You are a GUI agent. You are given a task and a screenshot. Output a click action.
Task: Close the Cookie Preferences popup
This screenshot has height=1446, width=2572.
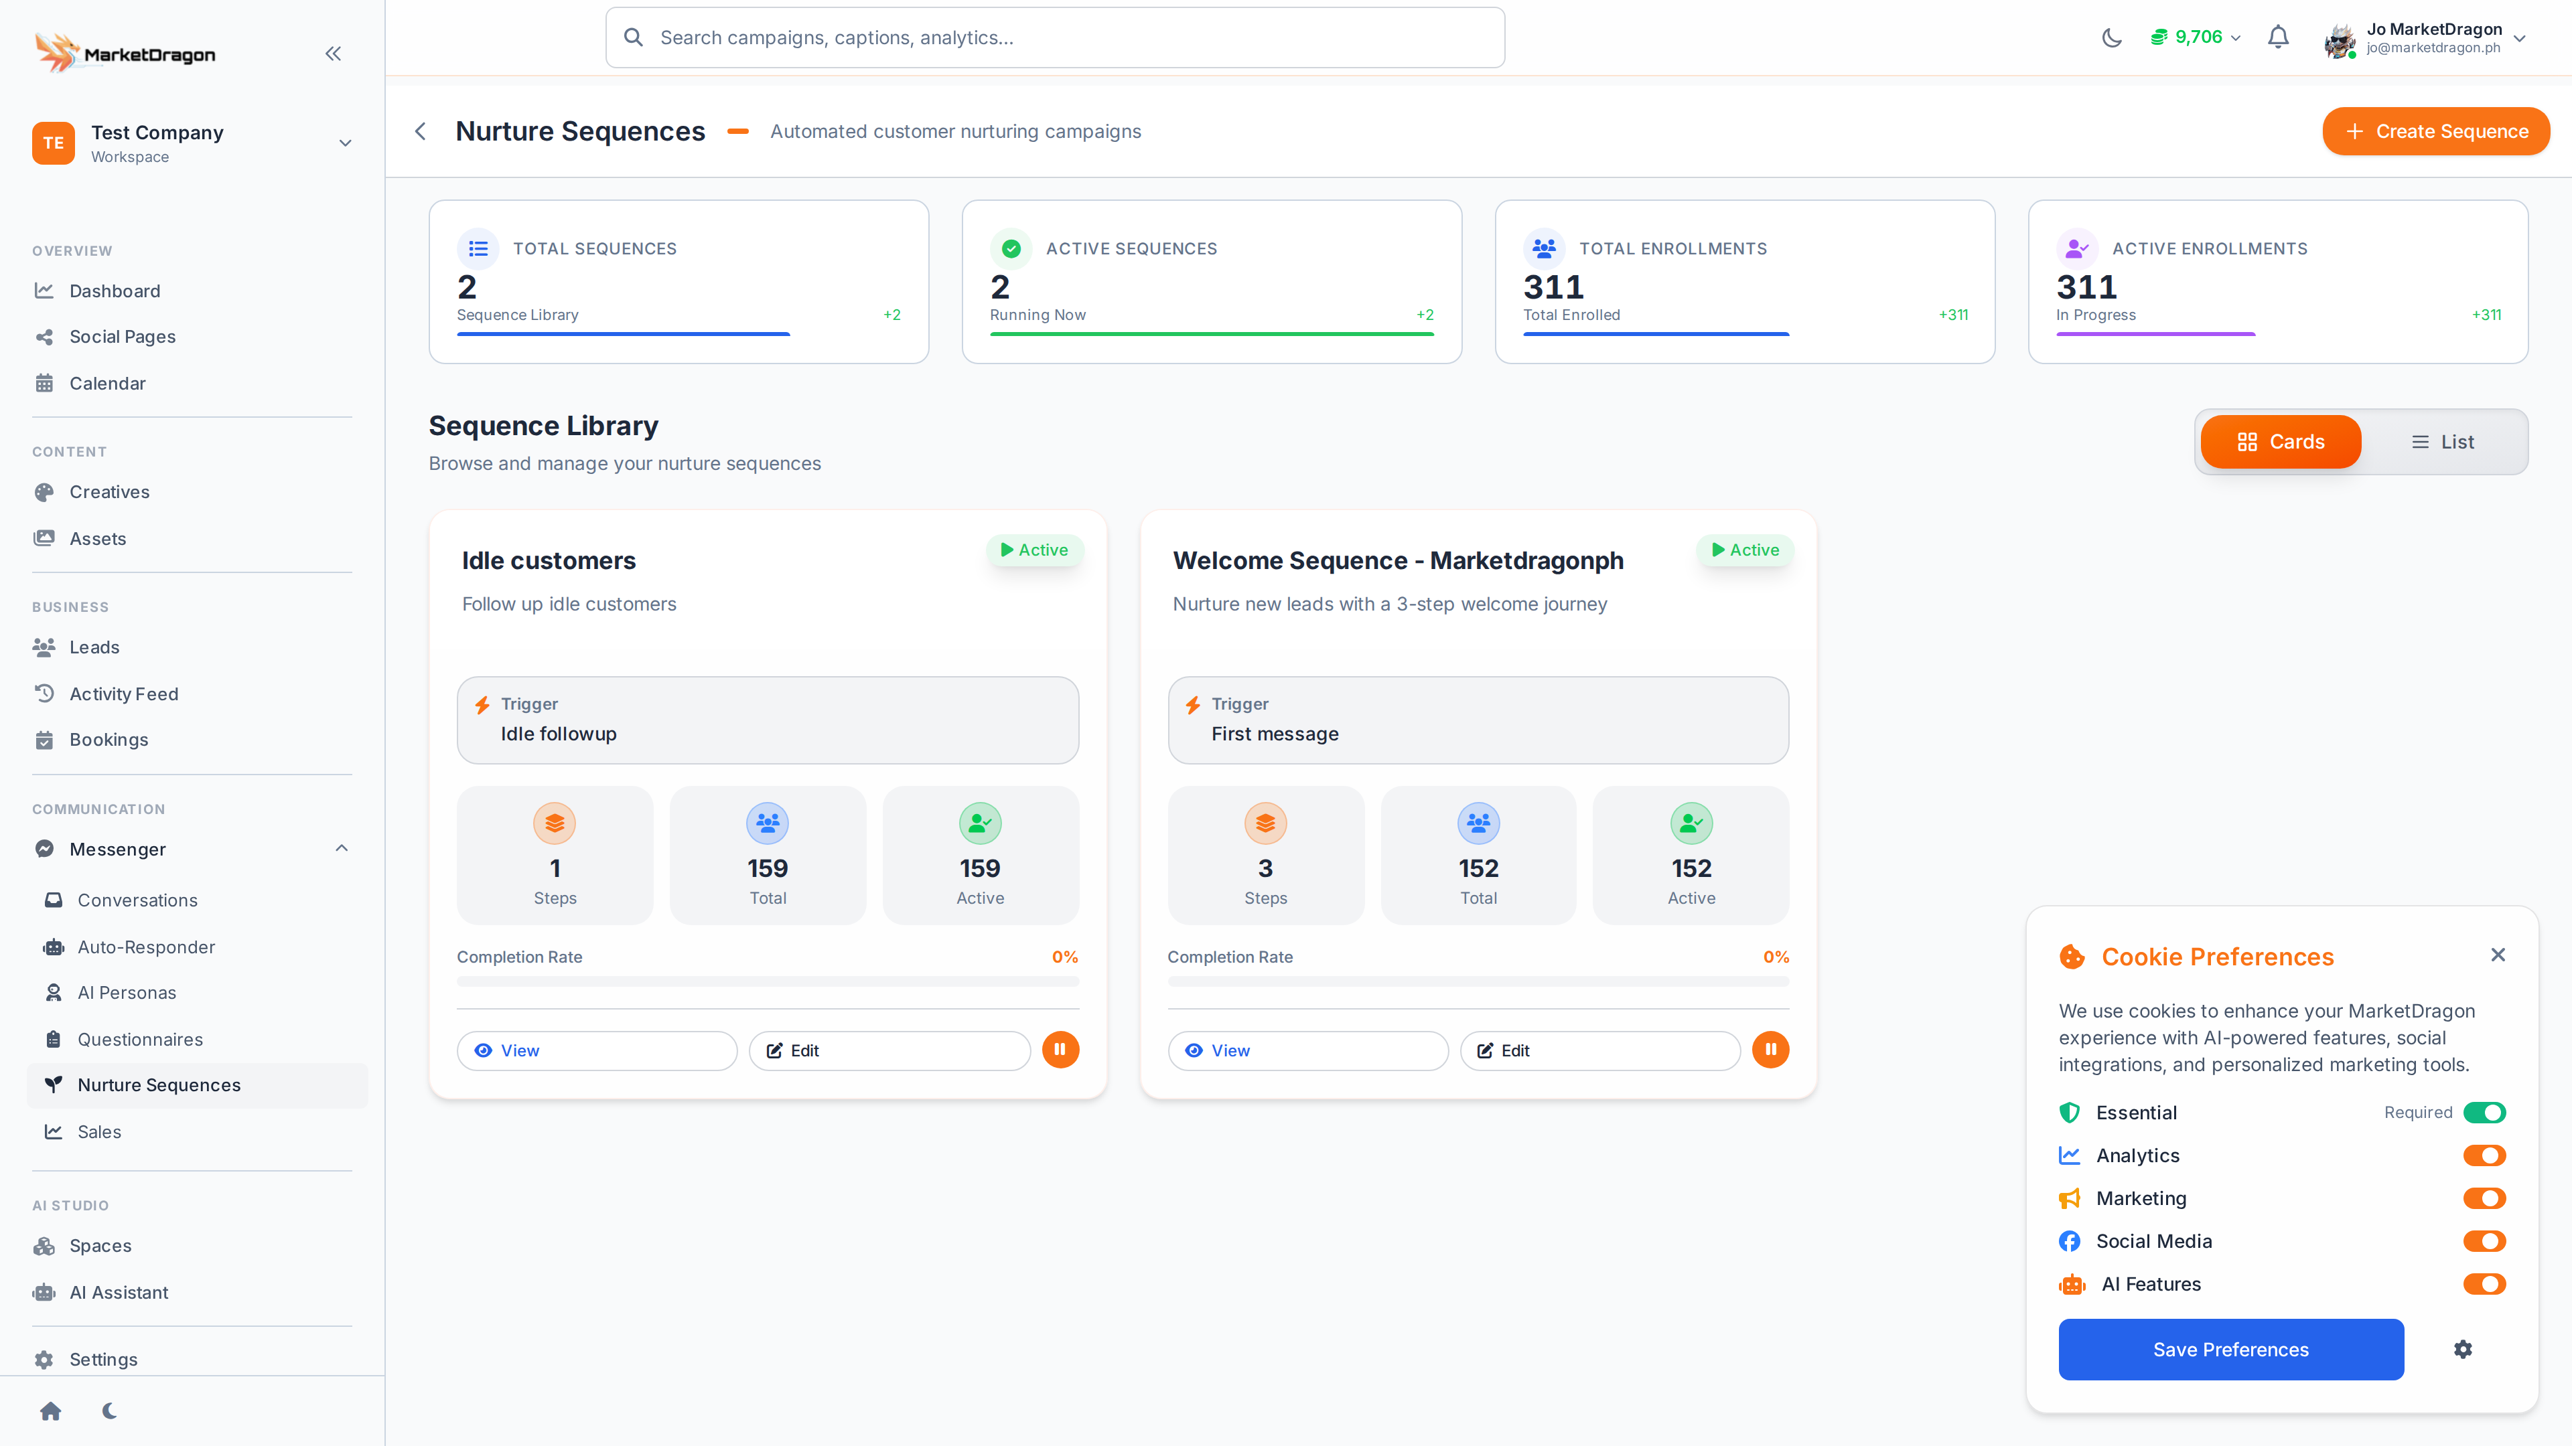(x=2498, y=955)
